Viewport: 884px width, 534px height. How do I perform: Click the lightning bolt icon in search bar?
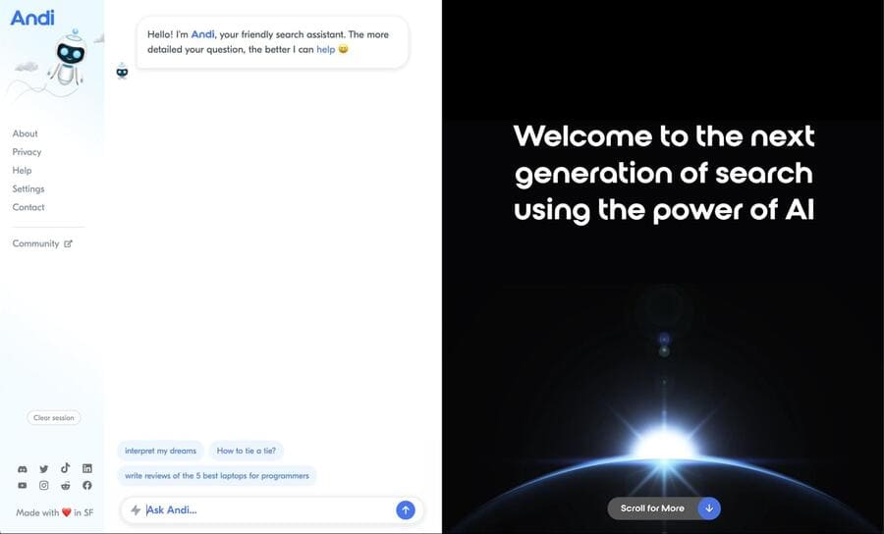pos(136,510)
